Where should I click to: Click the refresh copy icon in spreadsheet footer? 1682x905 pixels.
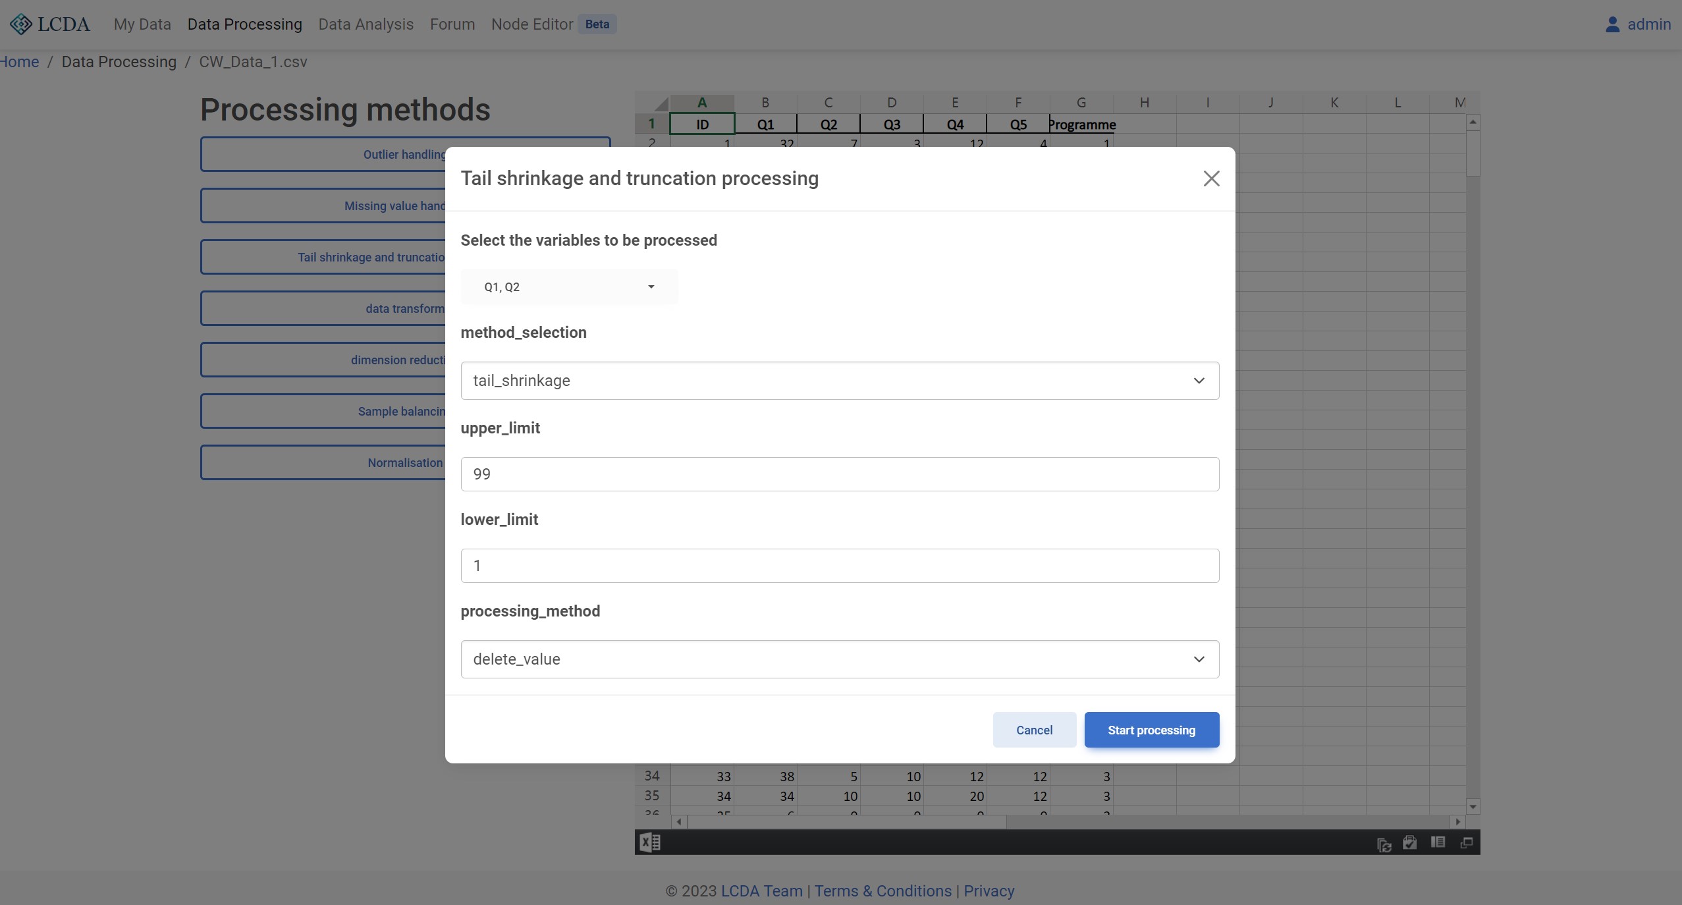pyautogui.click(x=1384, y=844)
